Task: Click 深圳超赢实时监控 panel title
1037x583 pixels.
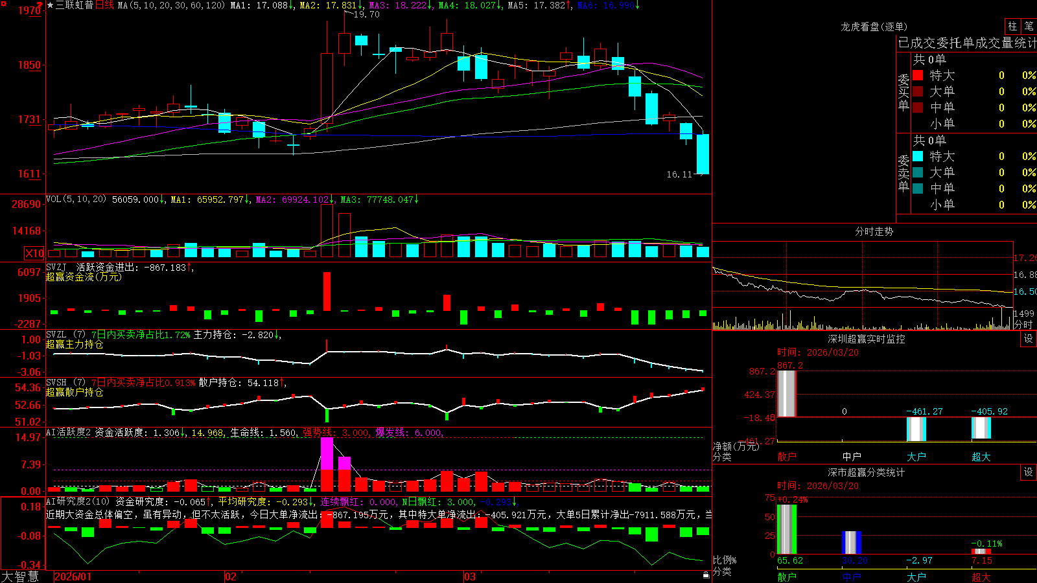Action: pos(867,339)
